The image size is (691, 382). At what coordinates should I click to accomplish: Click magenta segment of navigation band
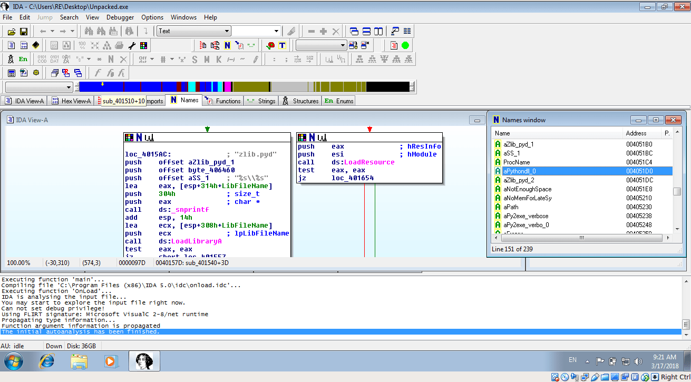228,87
